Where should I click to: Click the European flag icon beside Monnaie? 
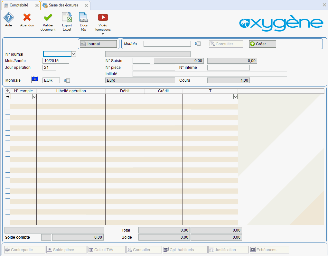34,80
